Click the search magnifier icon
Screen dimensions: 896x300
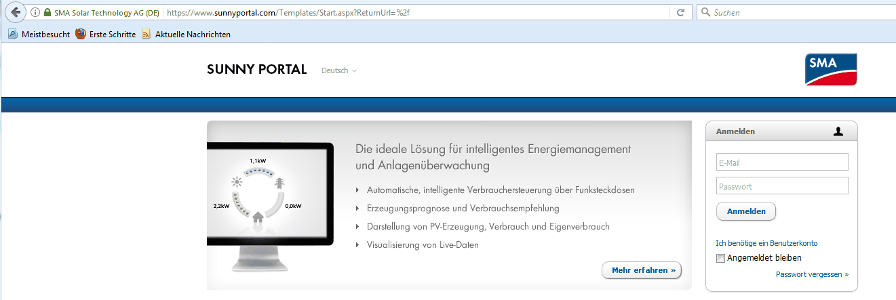pyautogui.click(x=706, y=12)
